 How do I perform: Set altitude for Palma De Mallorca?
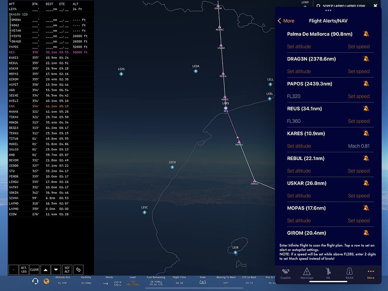point(299,47)
